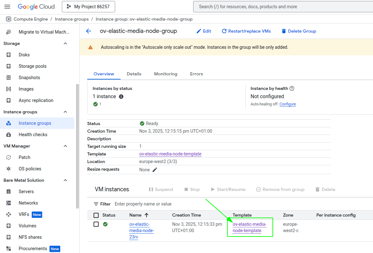Click the Configure auto-healing link
Image resolution: width=373 pixels, height=253 pixels.
tap(287, 104)
